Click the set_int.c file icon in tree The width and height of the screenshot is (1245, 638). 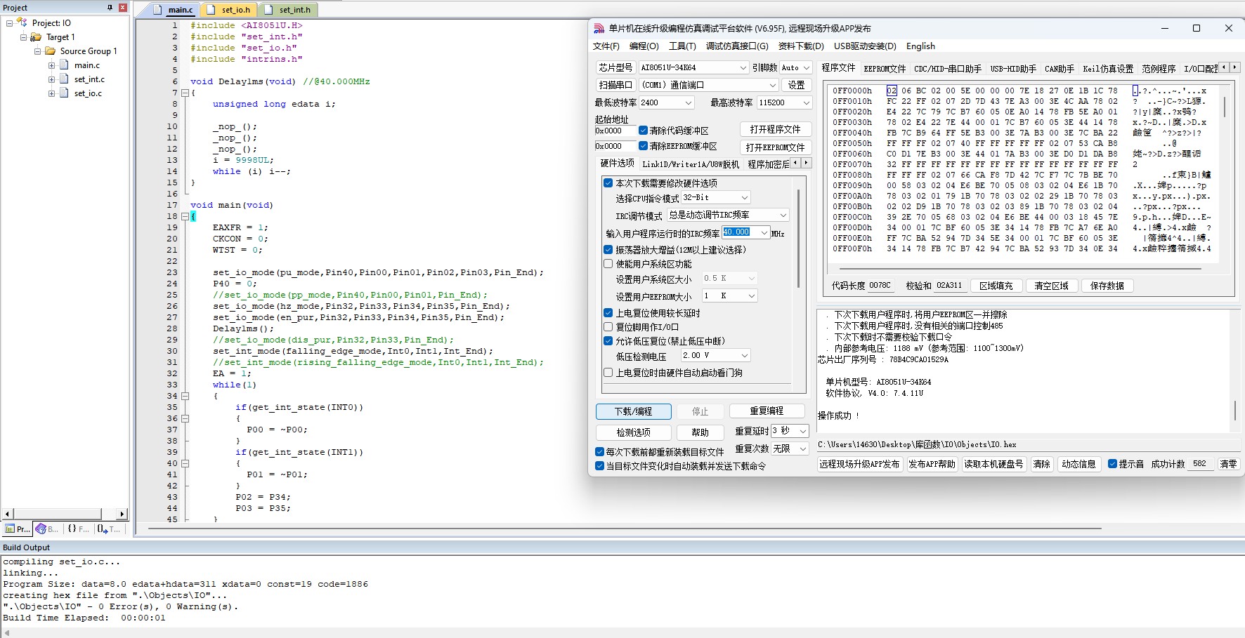coord(64,79)
